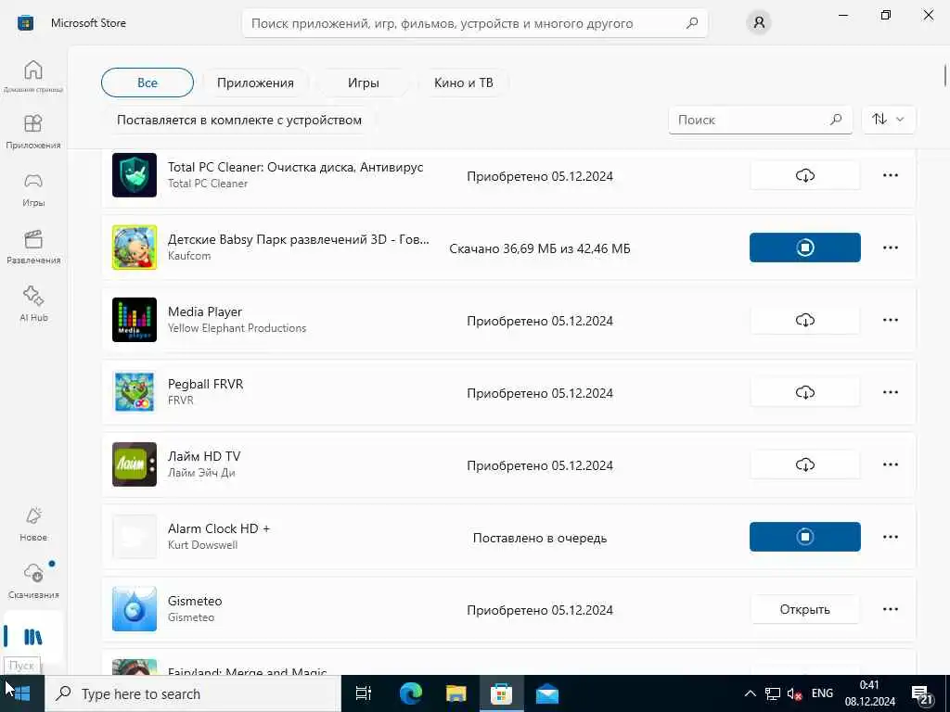Open more options for Детские Babsy Парк
Screen dimensions: 950x712
pyautogui.click(x=890, y=248)
